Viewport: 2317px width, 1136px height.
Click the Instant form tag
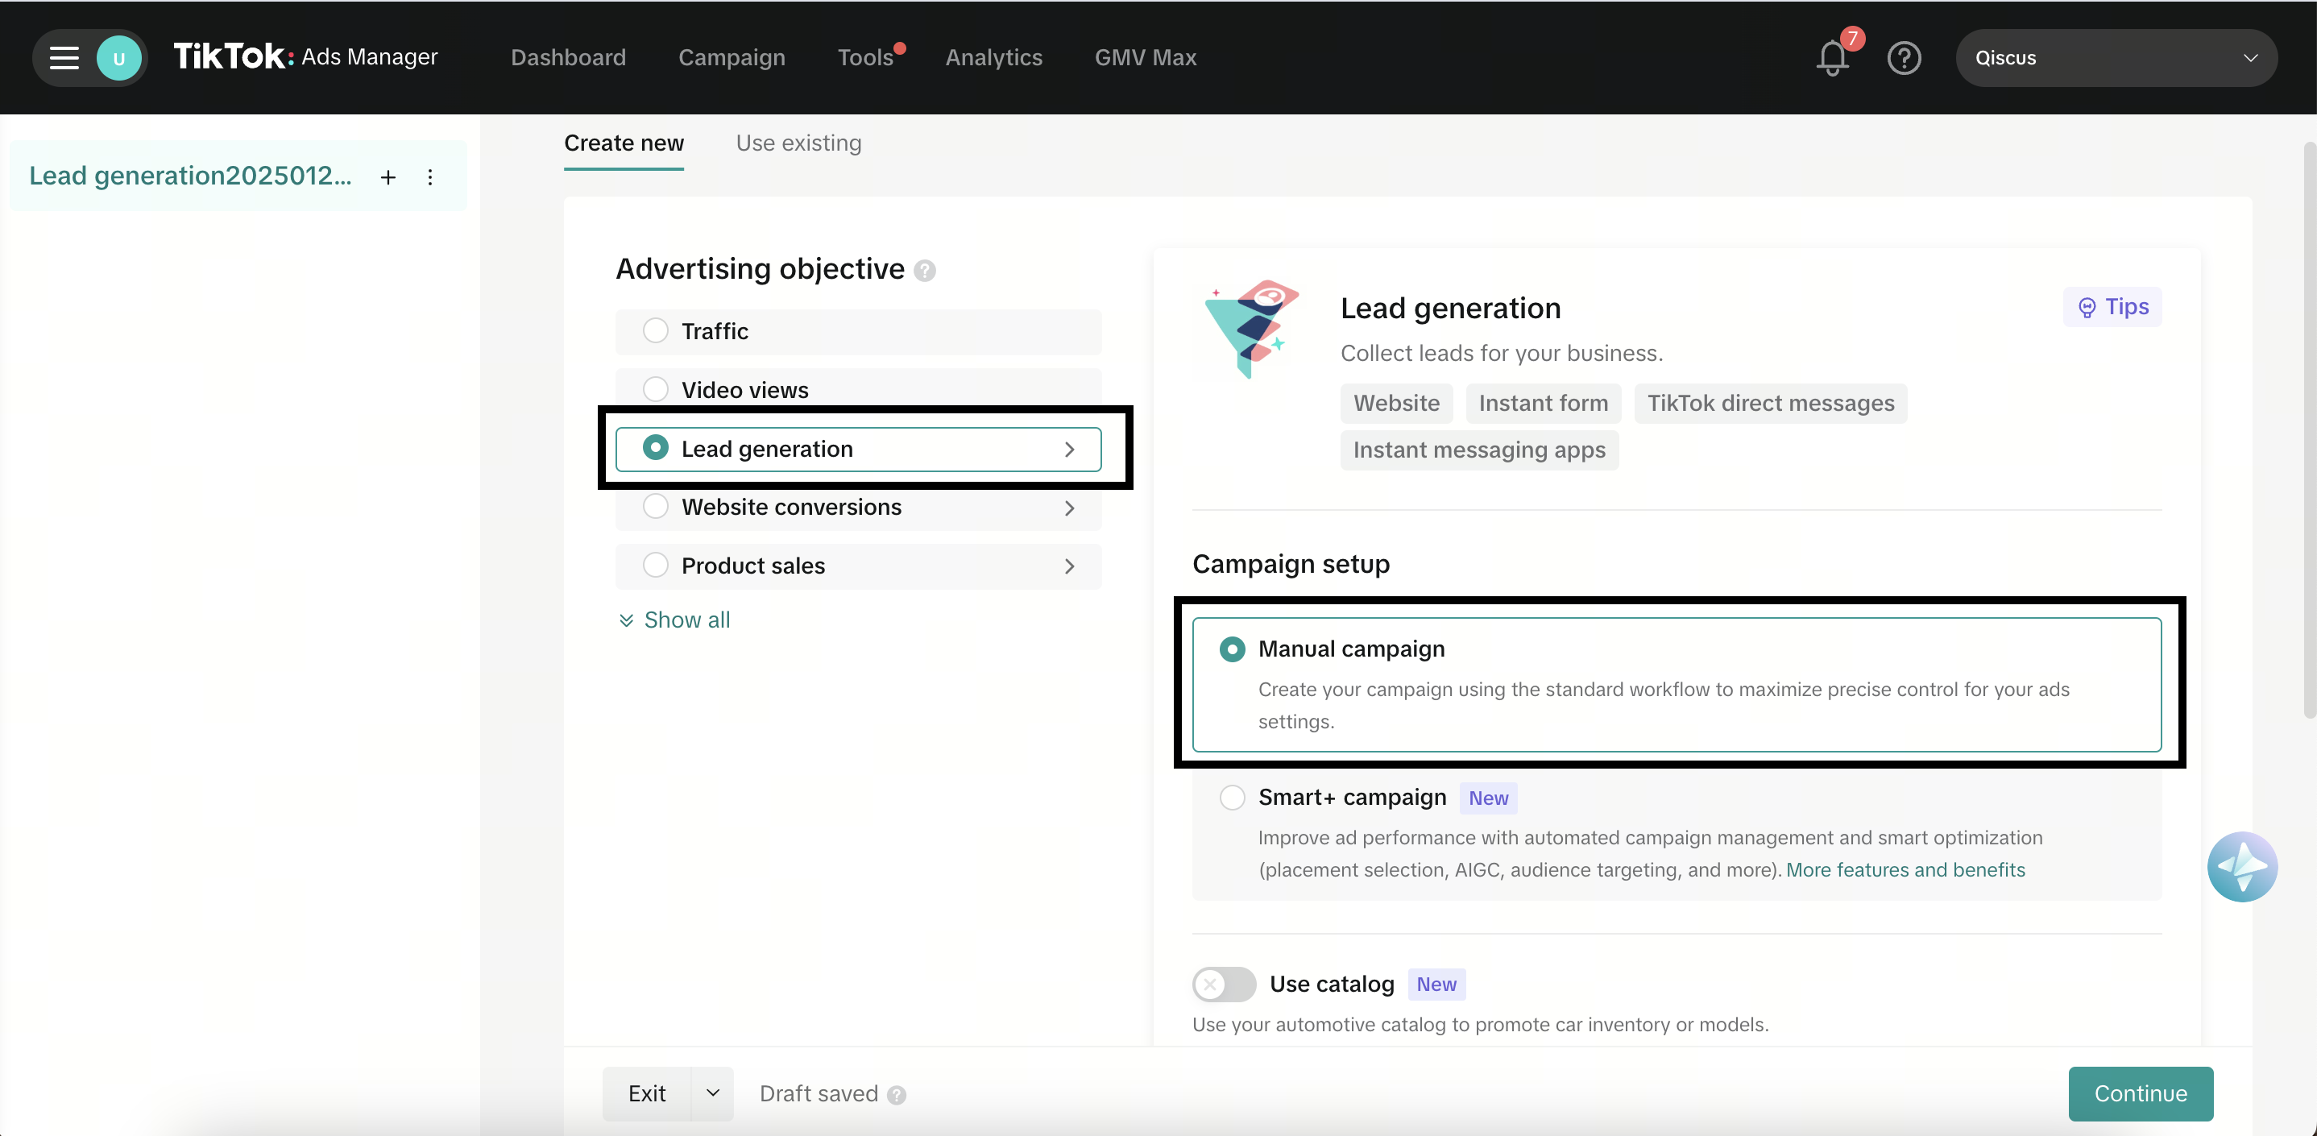1543,403
